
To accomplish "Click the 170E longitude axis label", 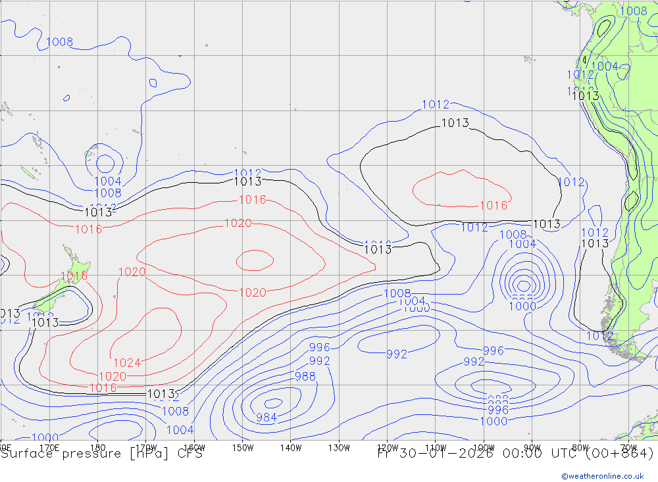I will click(49, 448).
